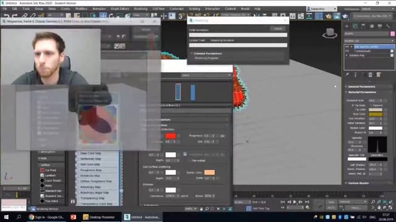Toggle the Squared checkbox under Material Parameters

click(371, 105)
